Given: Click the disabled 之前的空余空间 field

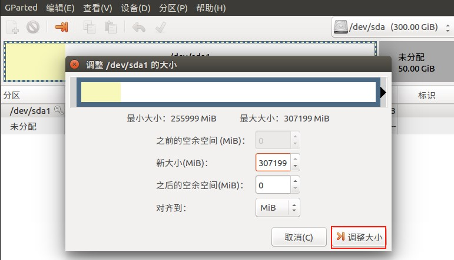Looking at the screenshot, I should click(x=273, y=140).
